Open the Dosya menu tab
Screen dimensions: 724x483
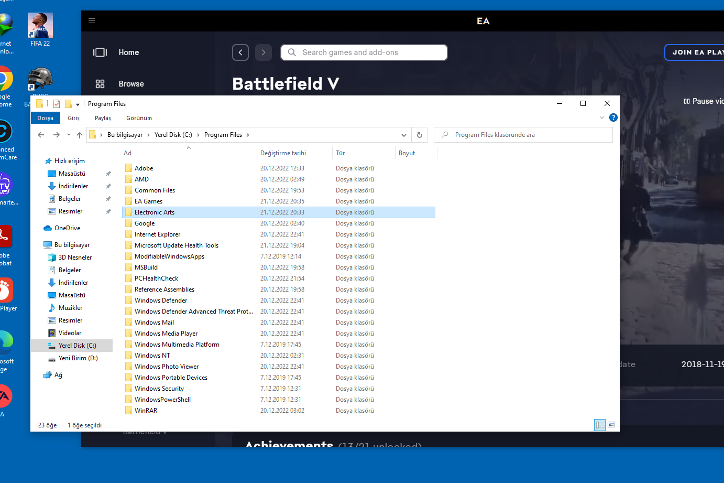(x=46, y=118)
